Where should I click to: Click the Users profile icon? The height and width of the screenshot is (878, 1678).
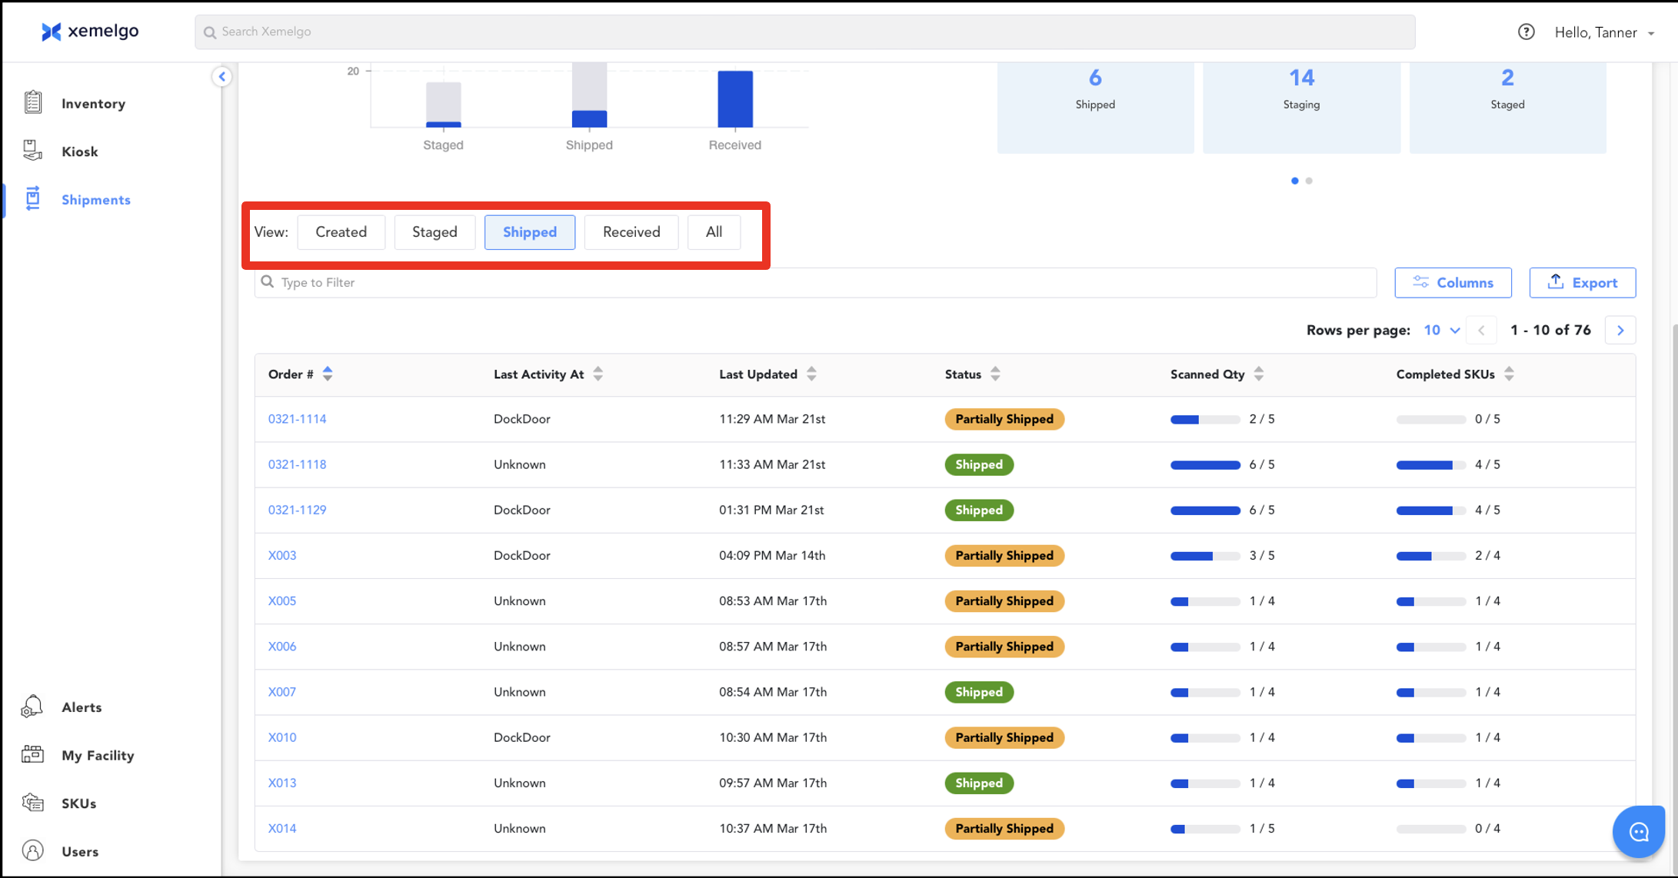pos(32,850)
